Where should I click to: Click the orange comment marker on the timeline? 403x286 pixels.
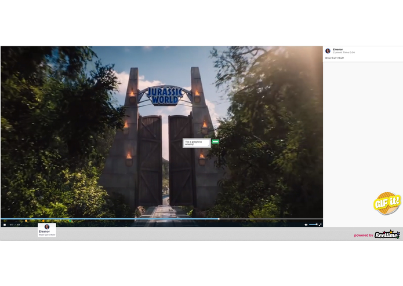(x=43, y=221)
